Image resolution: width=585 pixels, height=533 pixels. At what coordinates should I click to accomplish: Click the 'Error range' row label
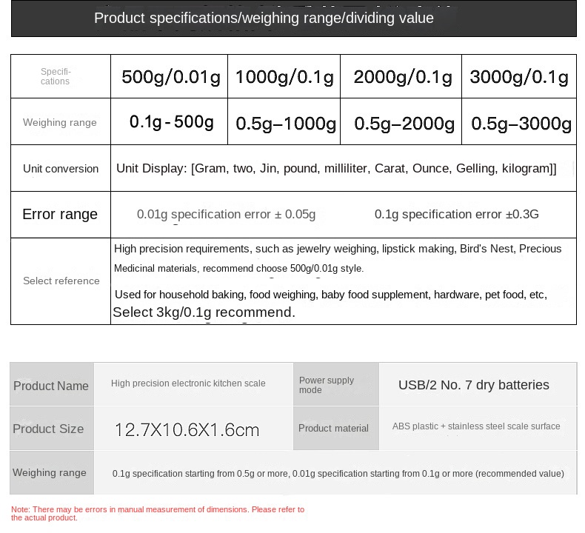click(60, 215)
